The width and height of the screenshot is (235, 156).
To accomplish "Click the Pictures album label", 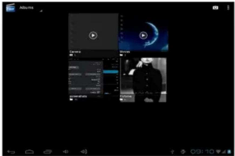I will point(126,96).
